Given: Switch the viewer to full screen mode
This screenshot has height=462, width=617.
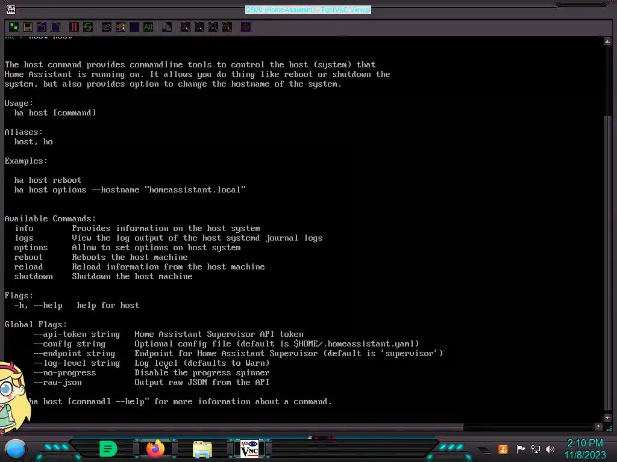Looking at the screenshot, I should 246,26.
